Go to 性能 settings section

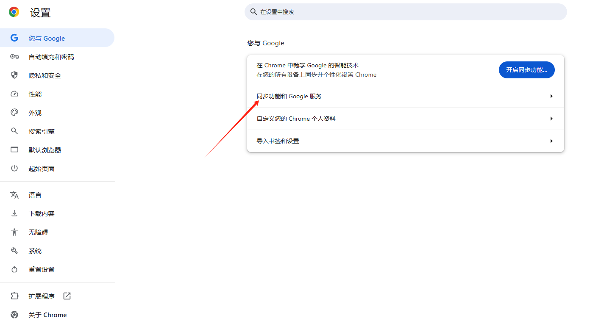pyautogui.click(x=57, y=94)
